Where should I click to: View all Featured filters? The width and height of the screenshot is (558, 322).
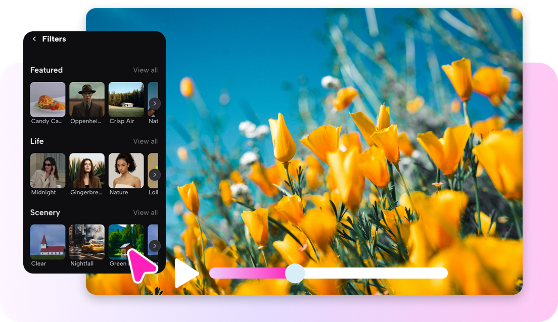click(146, 70)
